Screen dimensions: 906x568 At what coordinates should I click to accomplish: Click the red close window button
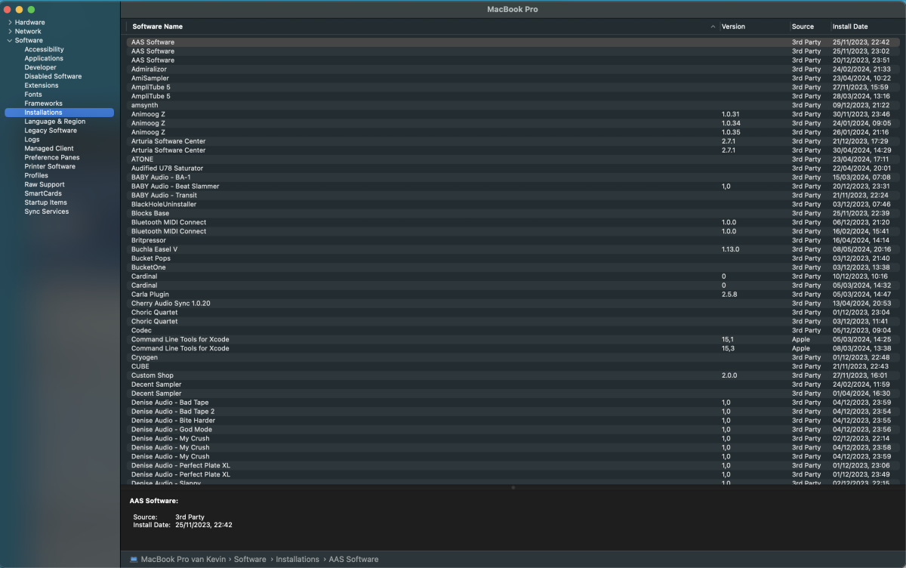pyautogui.click(x=7, y=9)
